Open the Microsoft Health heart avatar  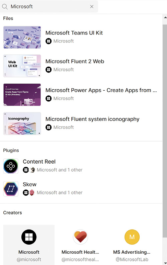[80, 237]
